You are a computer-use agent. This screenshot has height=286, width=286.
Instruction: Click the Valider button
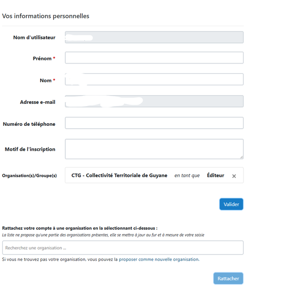(x=231, y=204)
